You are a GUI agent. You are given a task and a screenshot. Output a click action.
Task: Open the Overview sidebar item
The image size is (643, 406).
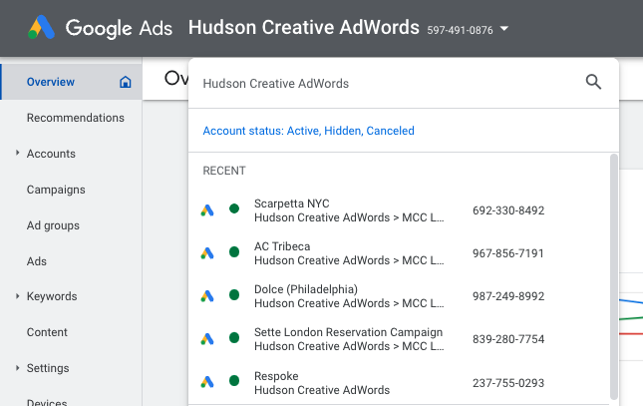(x=72, y=82)
